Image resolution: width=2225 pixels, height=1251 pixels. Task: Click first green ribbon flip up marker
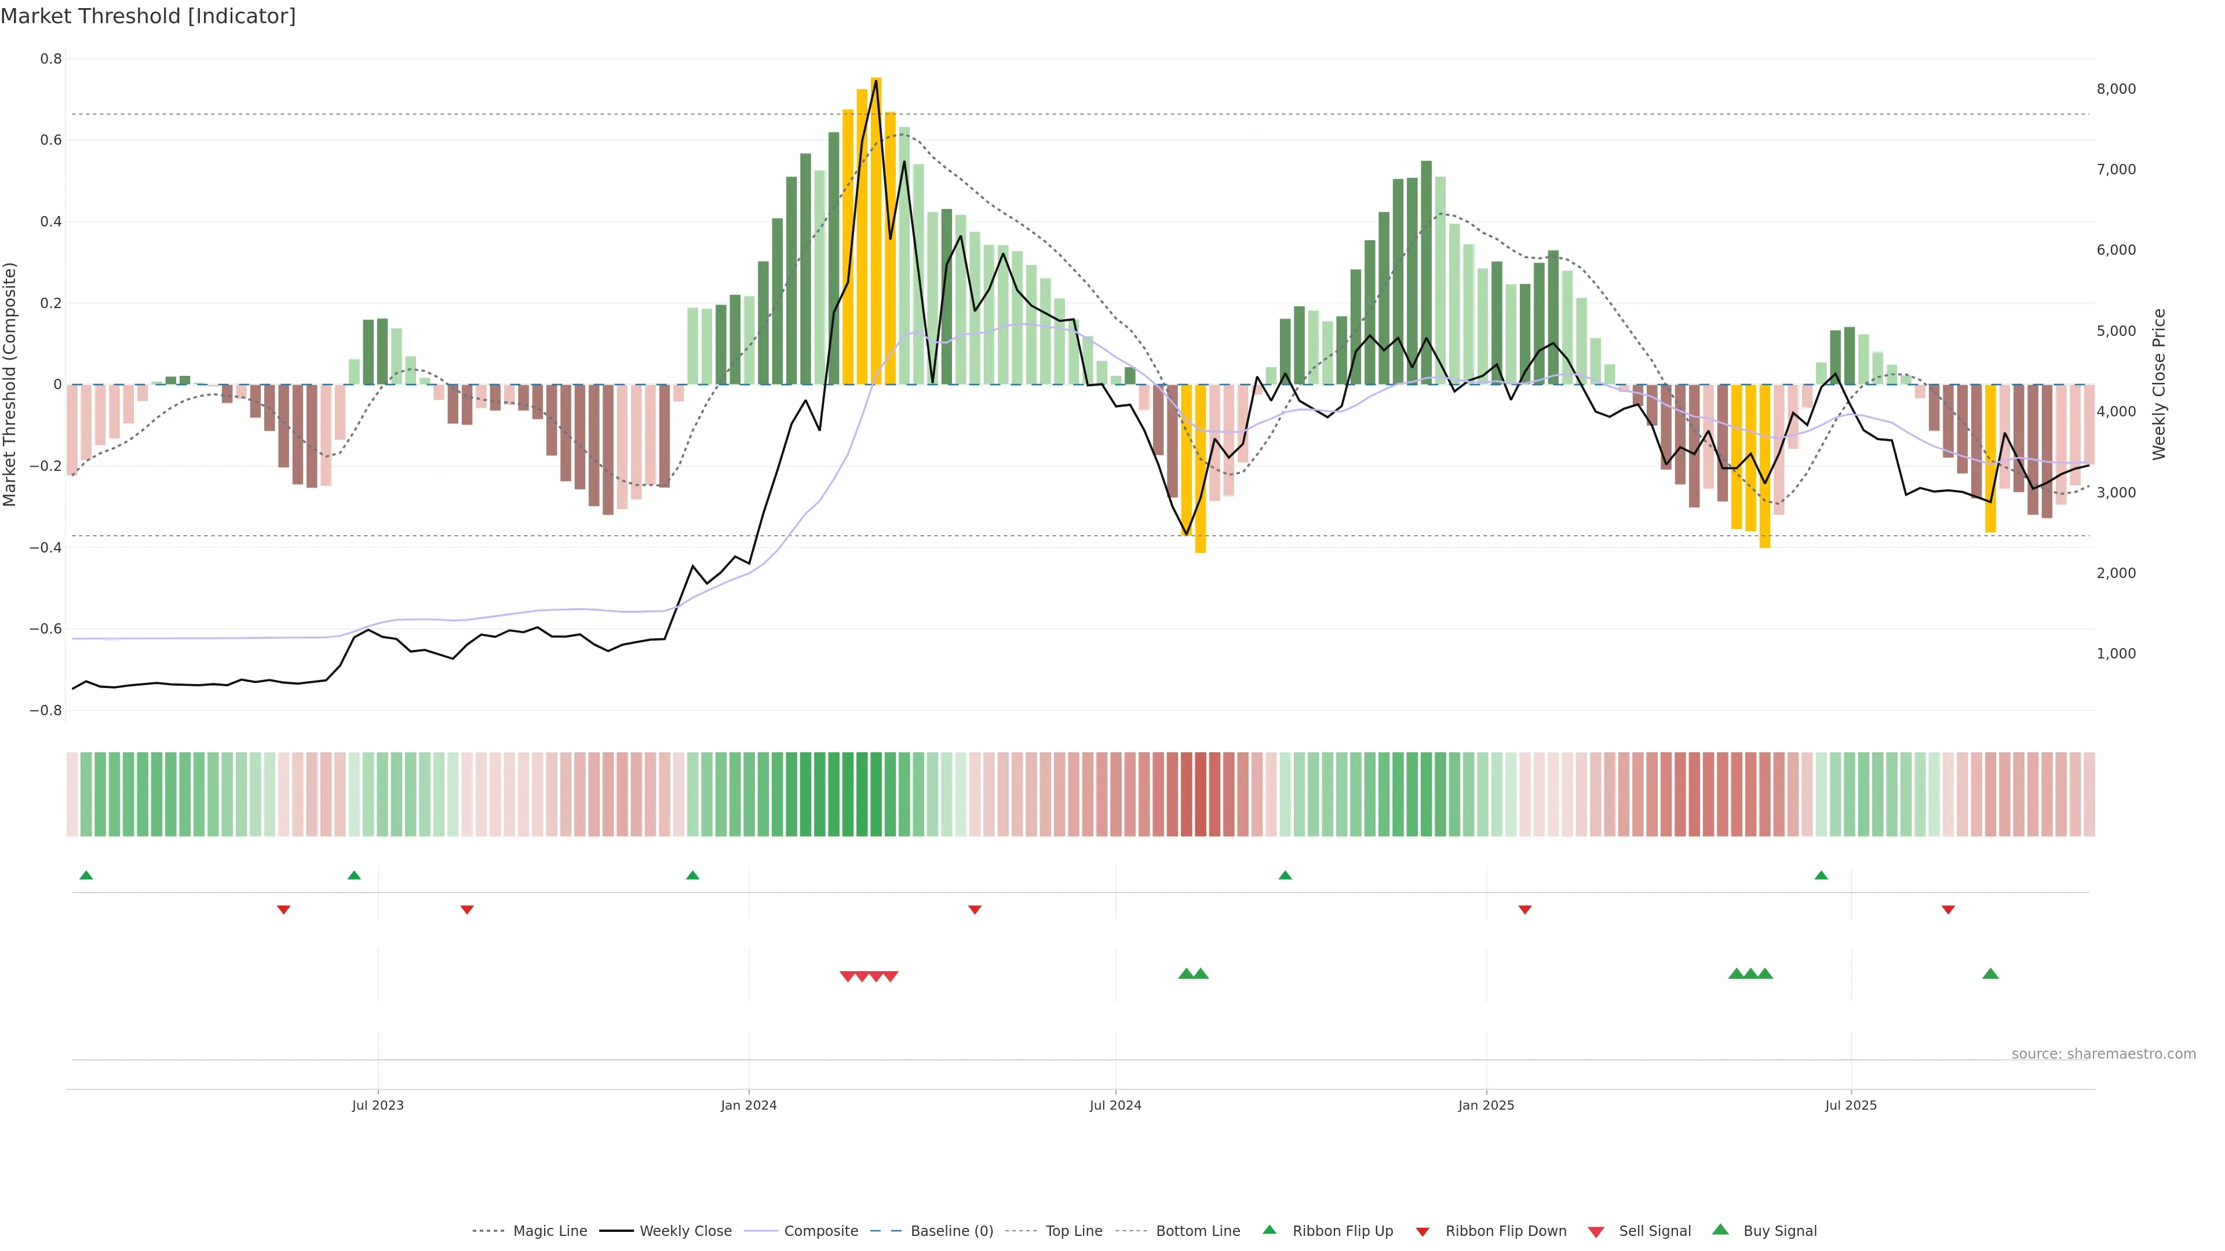coord(86,876)
